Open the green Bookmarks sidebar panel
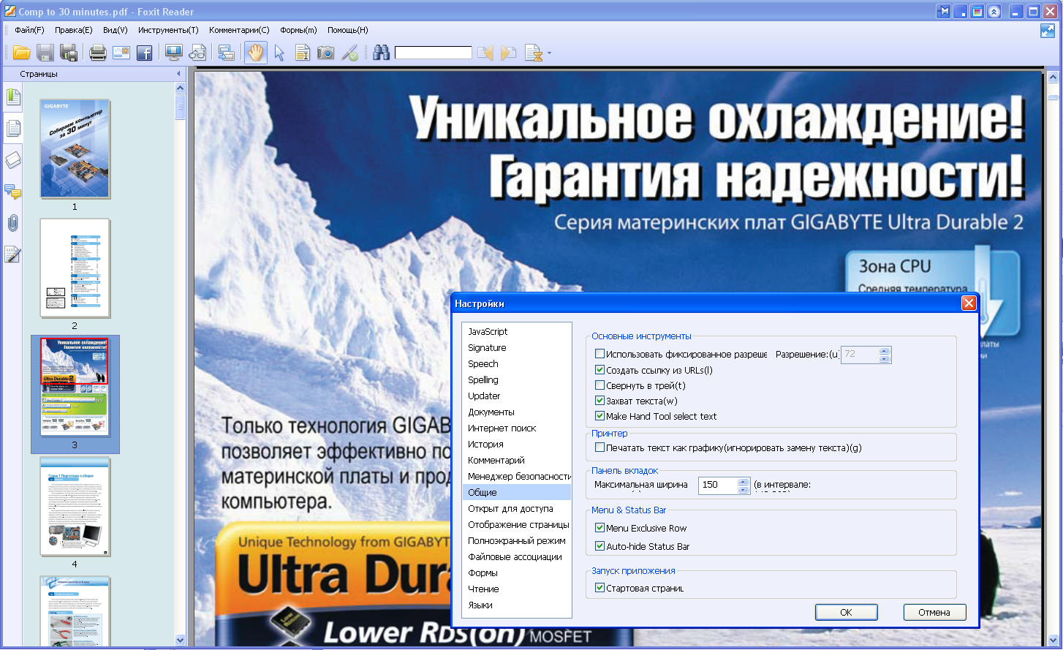Image resolution: width=1063 pixels, height=650 pixels. (x=13, y=97)
